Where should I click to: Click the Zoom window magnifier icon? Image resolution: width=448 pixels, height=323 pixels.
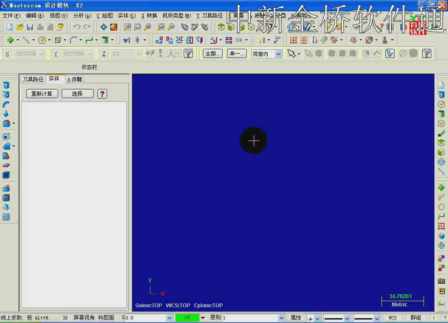point(127,27)
